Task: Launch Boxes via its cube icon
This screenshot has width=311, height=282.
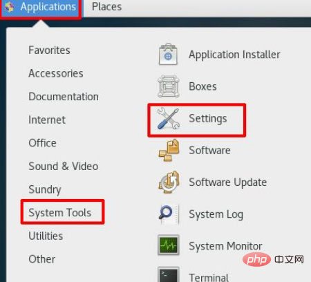Action: click(x=169, y=86)
